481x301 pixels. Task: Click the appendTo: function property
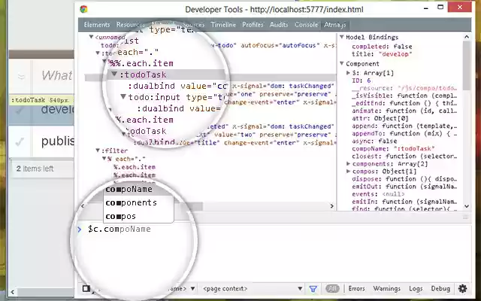(x=404, y=134)
